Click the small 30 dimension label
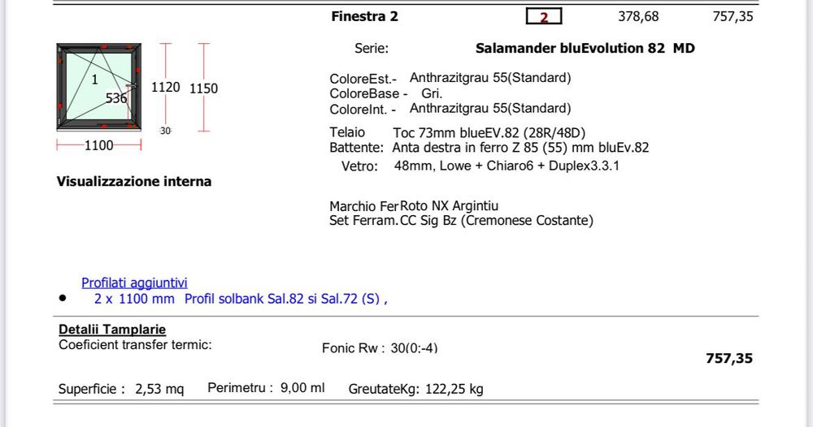 point(165,131)
